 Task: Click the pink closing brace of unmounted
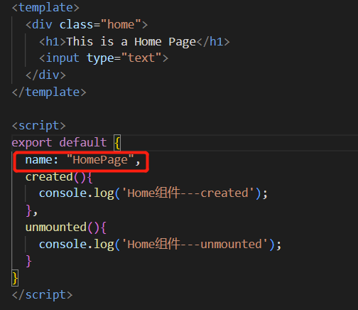[x=28, y=261]
